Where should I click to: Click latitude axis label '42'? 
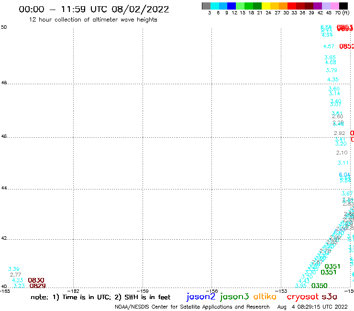tap(4, 238)
